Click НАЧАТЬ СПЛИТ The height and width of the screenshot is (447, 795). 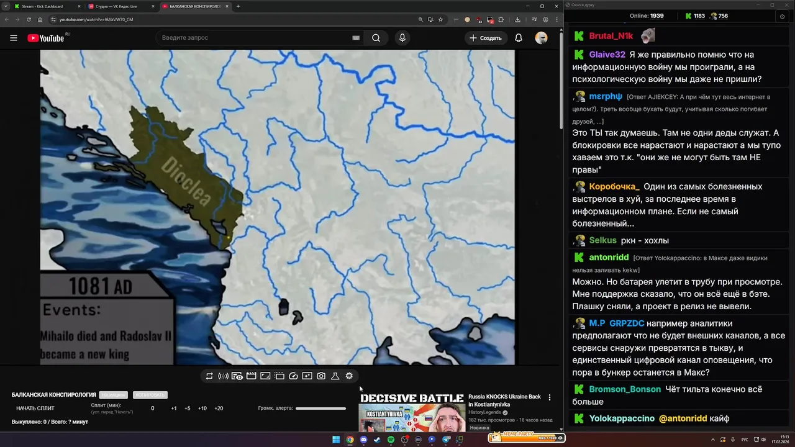(35, 409)
